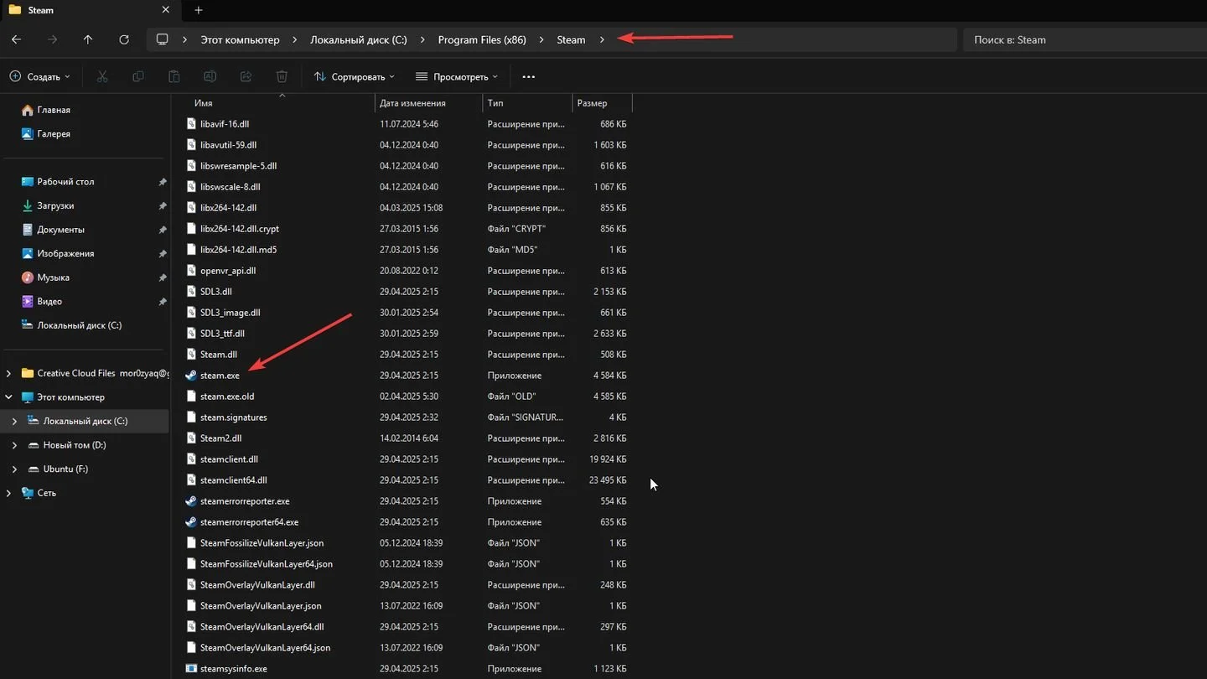Click the share icon in toolbar
This screenshot has width=1207, height=679.
tap(246, 76)
